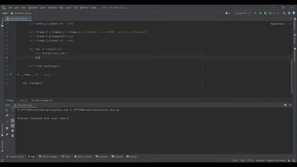Click 'for row in range' breadcrumb

point(42,100)
